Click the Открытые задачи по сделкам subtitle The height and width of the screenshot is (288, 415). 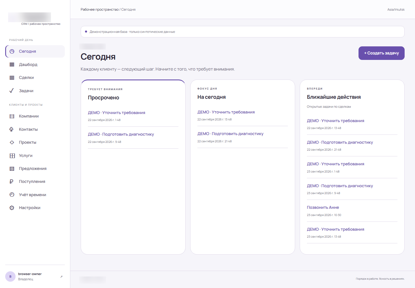(329, 107)
